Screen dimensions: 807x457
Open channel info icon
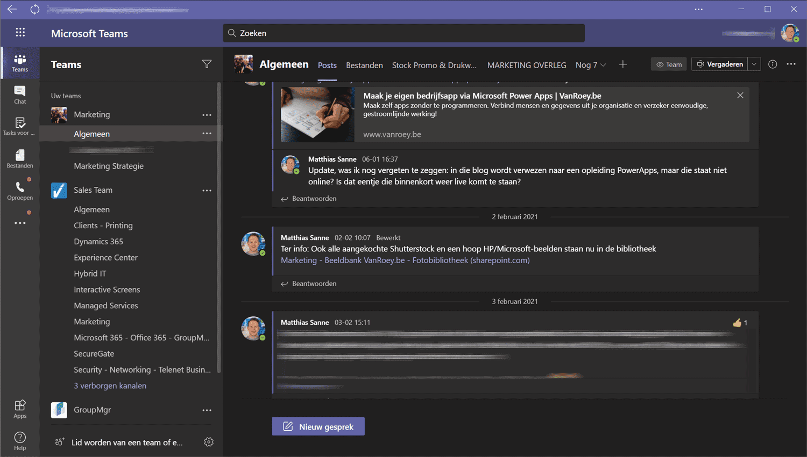[x=773, y=64]
